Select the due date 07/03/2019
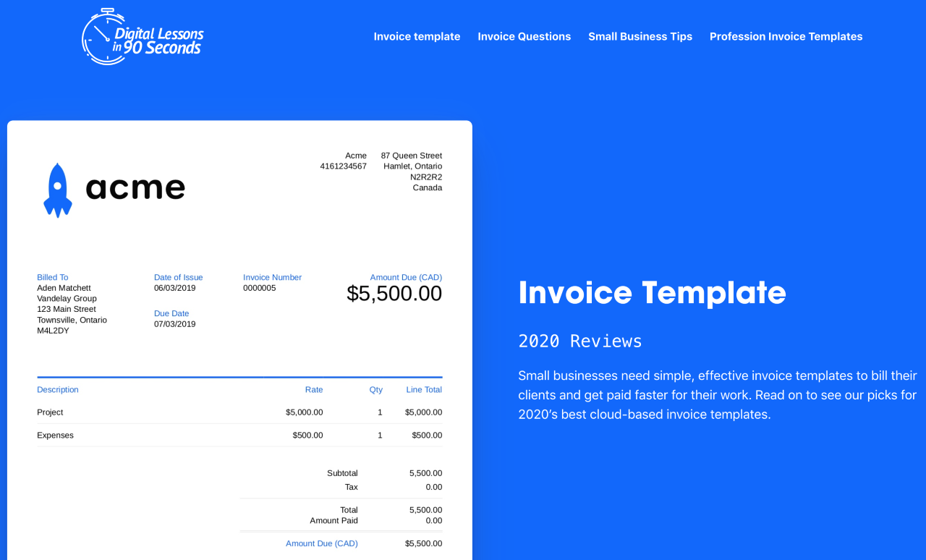 (175, 324)
